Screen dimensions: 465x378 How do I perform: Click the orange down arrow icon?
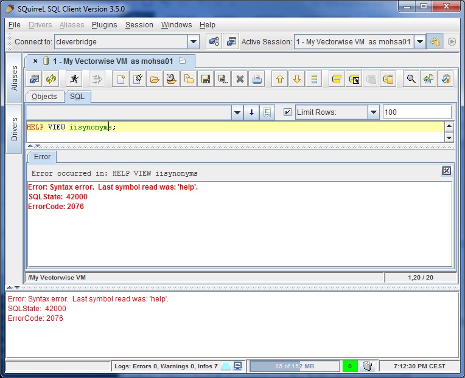(297, 79)
